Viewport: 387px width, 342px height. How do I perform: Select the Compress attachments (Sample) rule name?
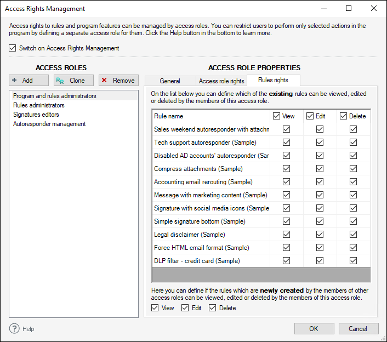[x=198, y=169]
